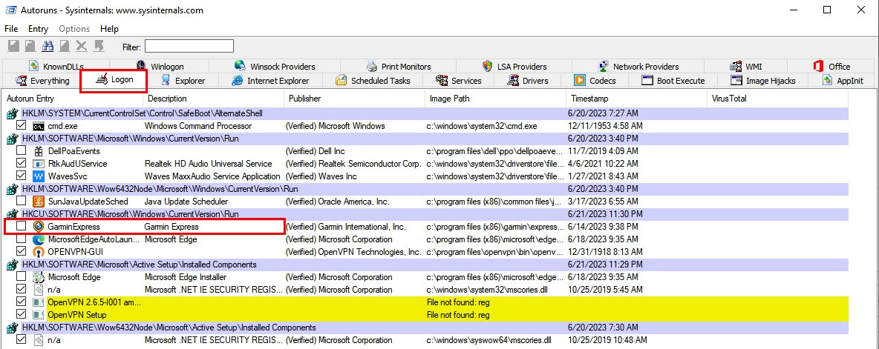This screenshot has height=349, width=879.
Task: Click 'File not found: reg' in OpenVPN Setup row
Action: pos(459,315)
